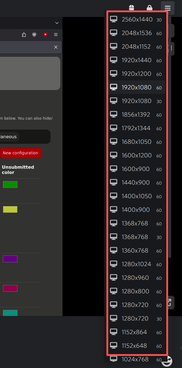Open the browser's hamburger menu

pos(56,35)
